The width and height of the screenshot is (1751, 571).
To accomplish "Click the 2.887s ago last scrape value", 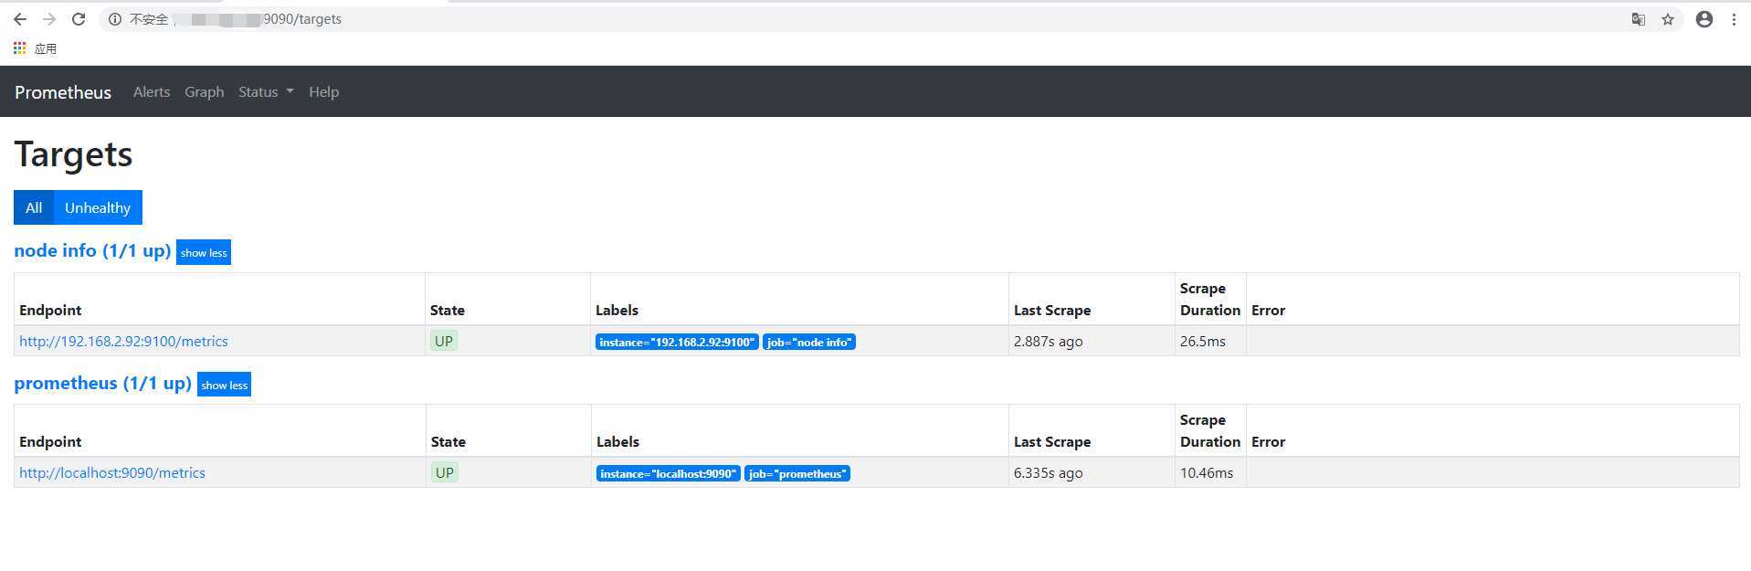I will pos(1048,342).
